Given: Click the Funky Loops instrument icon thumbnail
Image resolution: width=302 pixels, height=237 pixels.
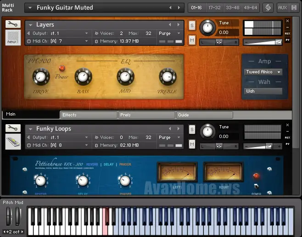Looking at the screenshot, I should (x=13, y=142).
